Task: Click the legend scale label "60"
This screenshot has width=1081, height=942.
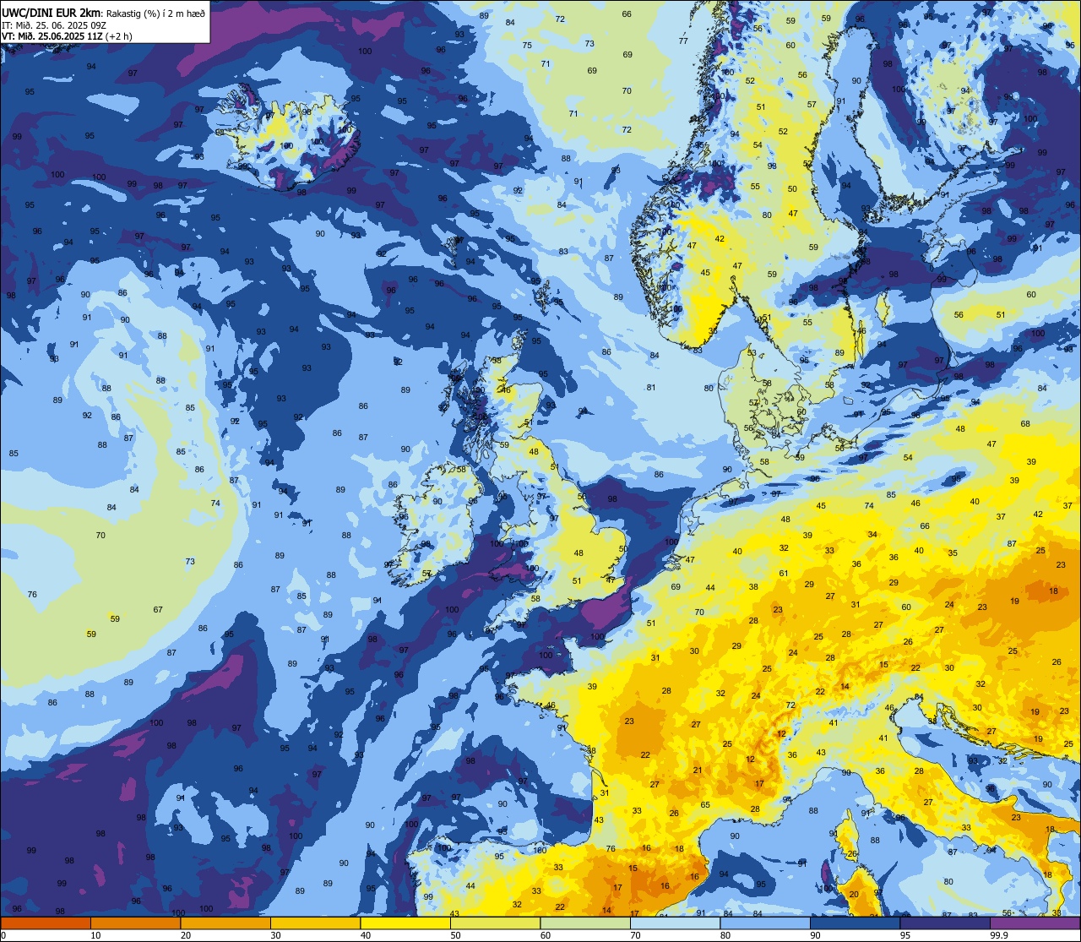Action: 546,935
